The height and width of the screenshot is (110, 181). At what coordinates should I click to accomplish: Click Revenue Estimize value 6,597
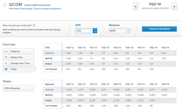point(164,90)
